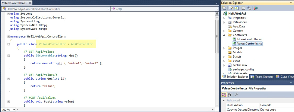Open the Class View tab

[x=285, y=77]
